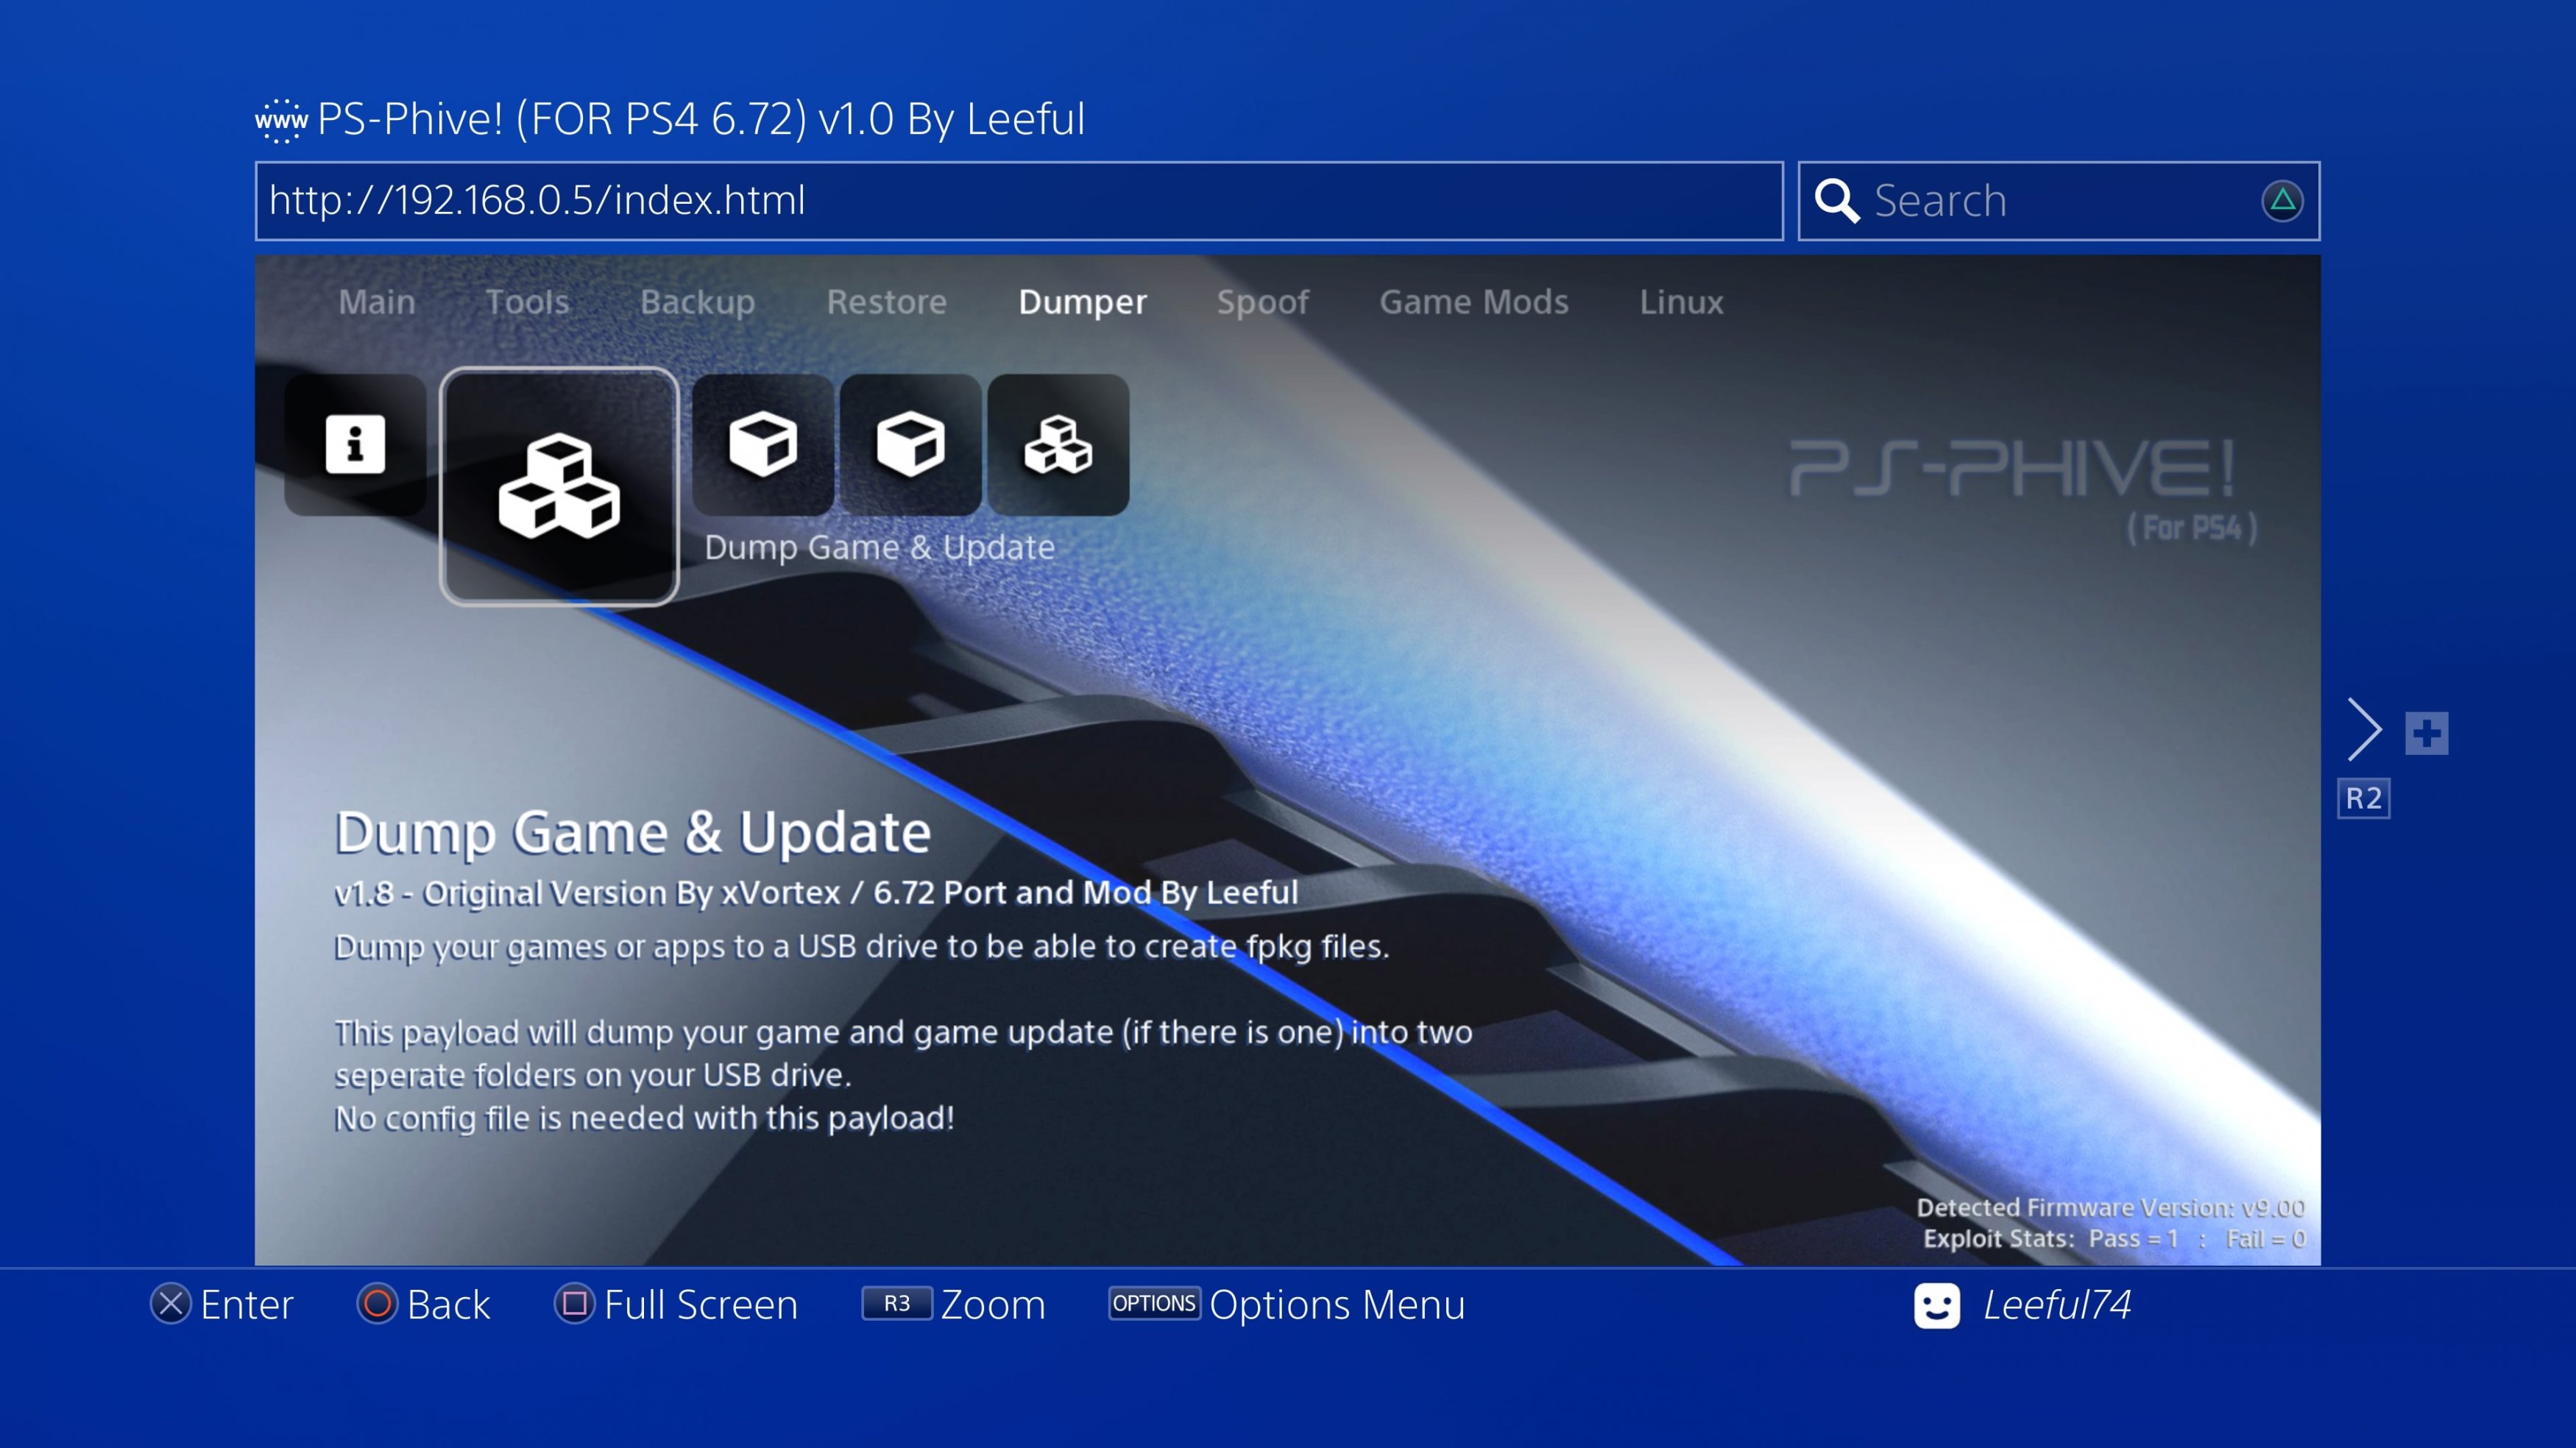2576x1448 pixels.
Task: Click the URL address bar
Action: pos(1019,201)
